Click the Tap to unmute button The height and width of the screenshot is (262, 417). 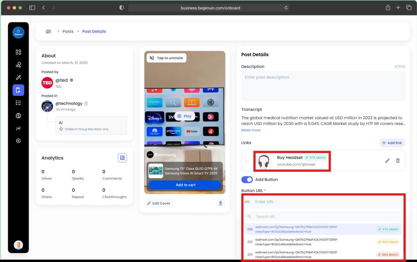[x=166, y=58]
